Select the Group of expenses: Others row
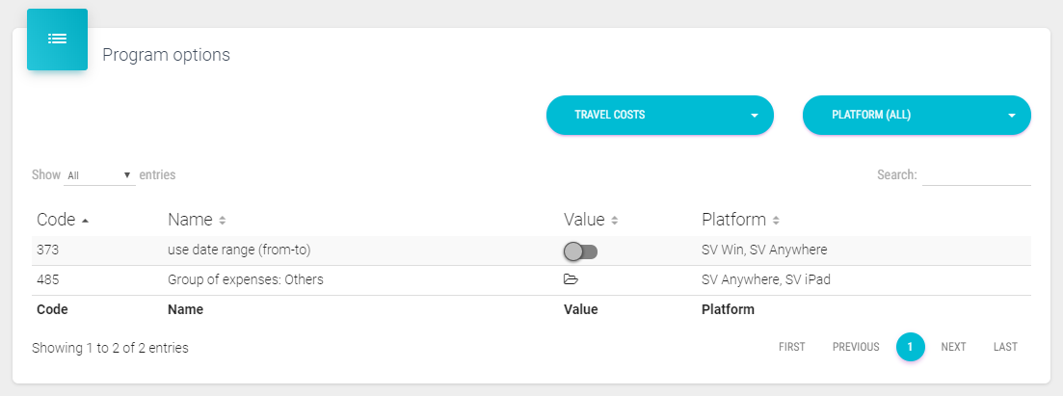 tap(245, 279)
